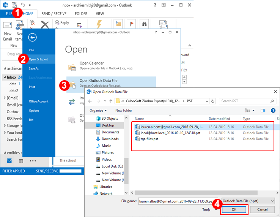Click the horizontal scrollbar in file list

[x=196, y=193]
